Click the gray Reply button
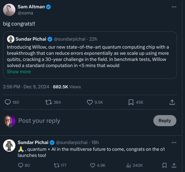Image resolution: width=185 pixels, height=172 pixels. tap(164, 121)
